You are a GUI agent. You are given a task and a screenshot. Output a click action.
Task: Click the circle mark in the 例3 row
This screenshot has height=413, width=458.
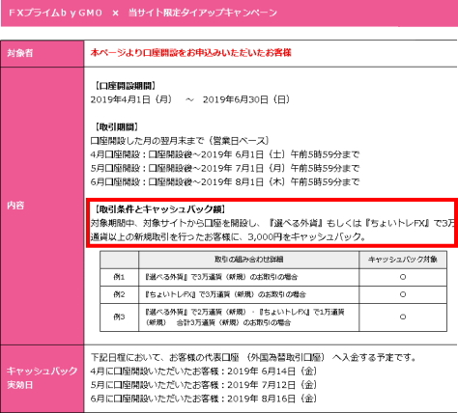point(403,317)
